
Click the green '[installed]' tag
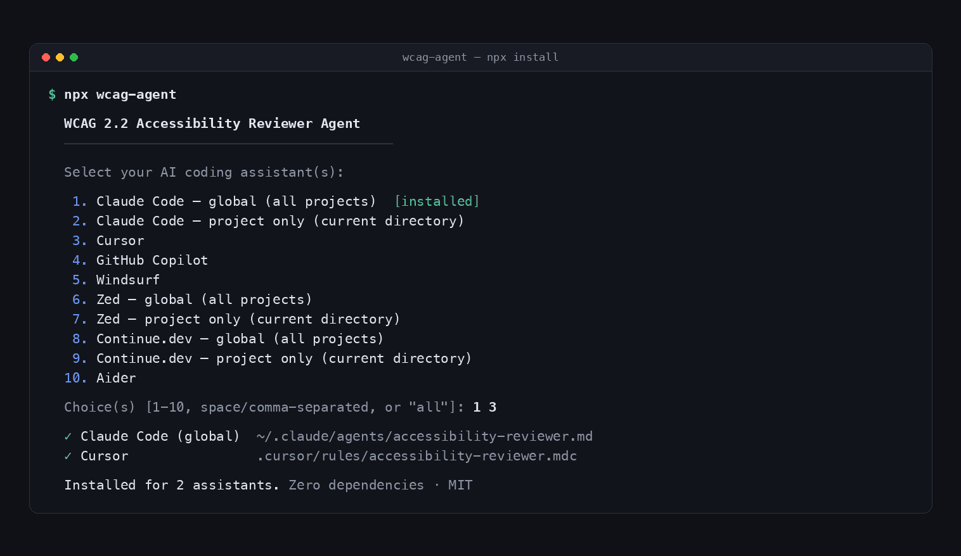[x=437, y=201]
